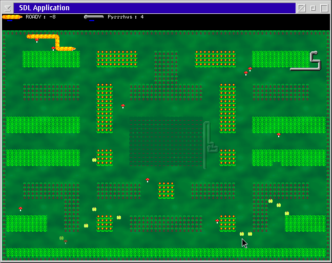The width and height of the screenshot is (332, 263).
Task: Click the "Pyrrrhus : 4" score text
Action: [x=126, y=17]
